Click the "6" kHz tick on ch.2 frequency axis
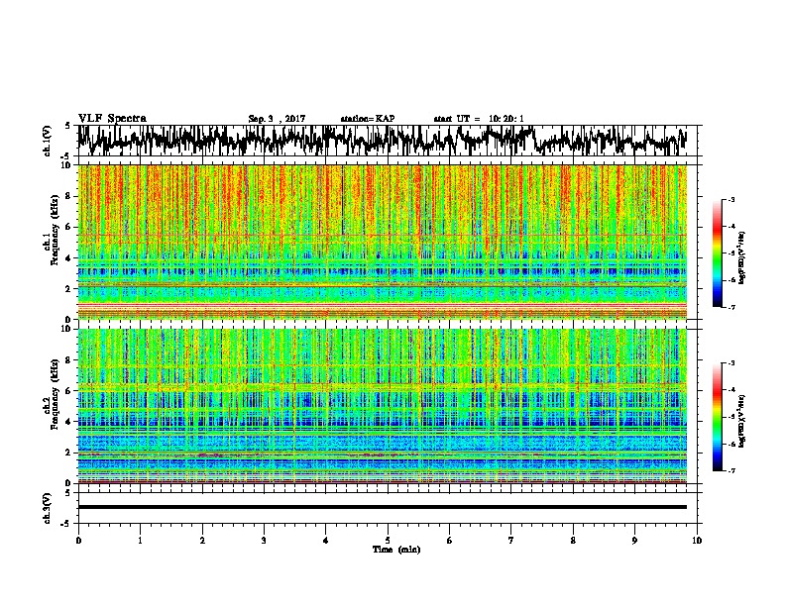785x606 pixels. pos(69,391)
